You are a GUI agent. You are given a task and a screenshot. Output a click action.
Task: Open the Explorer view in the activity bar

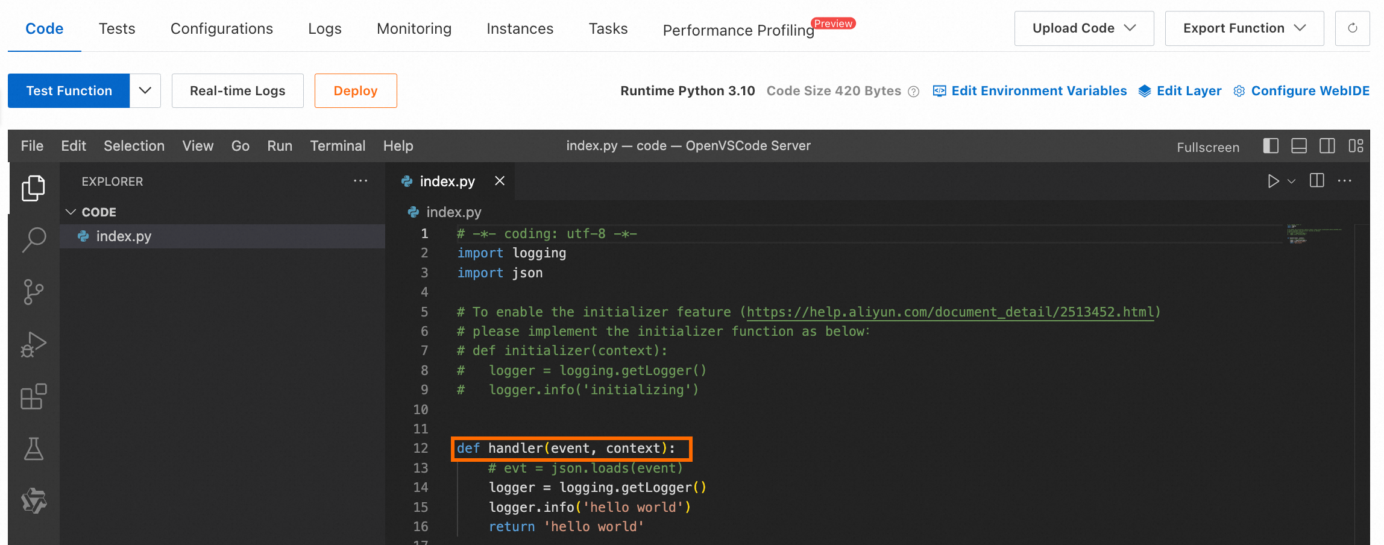[34, 188]
